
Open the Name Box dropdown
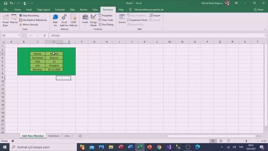pyautogui.click(x=19, y=35)
